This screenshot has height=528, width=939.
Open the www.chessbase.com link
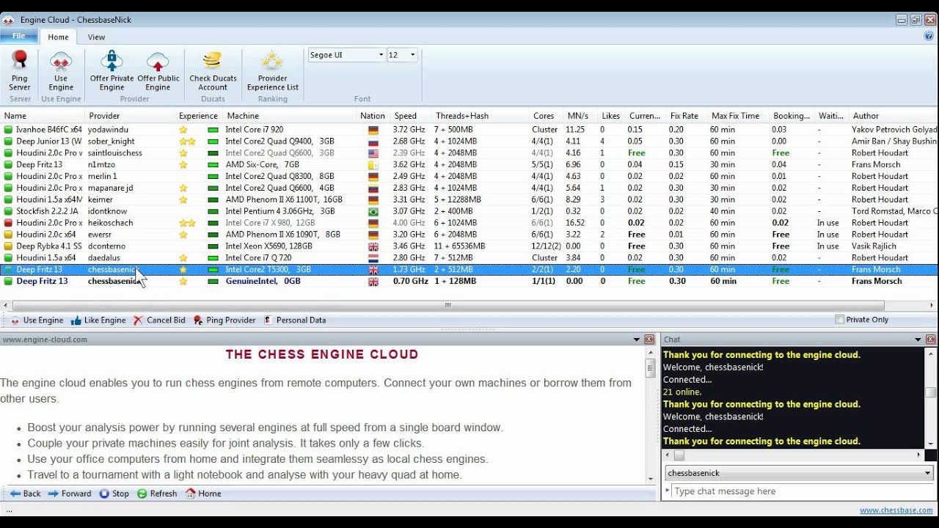pos(896,510)
